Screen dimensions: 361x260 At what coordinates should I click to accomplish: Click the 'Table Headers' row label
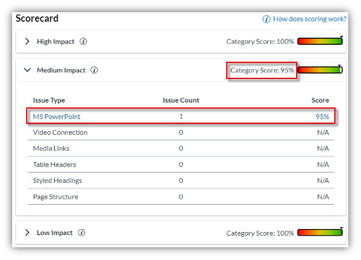(x=55, y=165)
